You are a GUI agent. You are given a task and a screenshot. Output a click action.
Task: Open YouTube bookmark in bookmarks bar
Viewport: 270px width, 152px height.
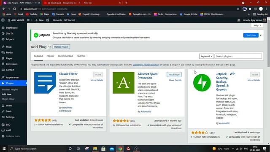coord(32,14)
